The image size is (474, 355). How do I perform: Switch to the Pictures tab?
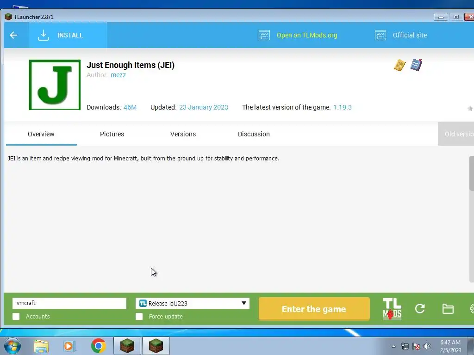pos(112,134)
